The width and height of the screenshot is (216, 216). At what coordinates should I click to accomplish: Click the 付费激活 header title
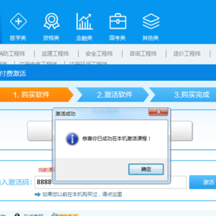[x=13, y=74]
